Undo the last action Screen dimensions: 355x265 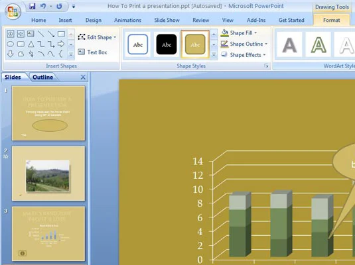click(43, 6)
